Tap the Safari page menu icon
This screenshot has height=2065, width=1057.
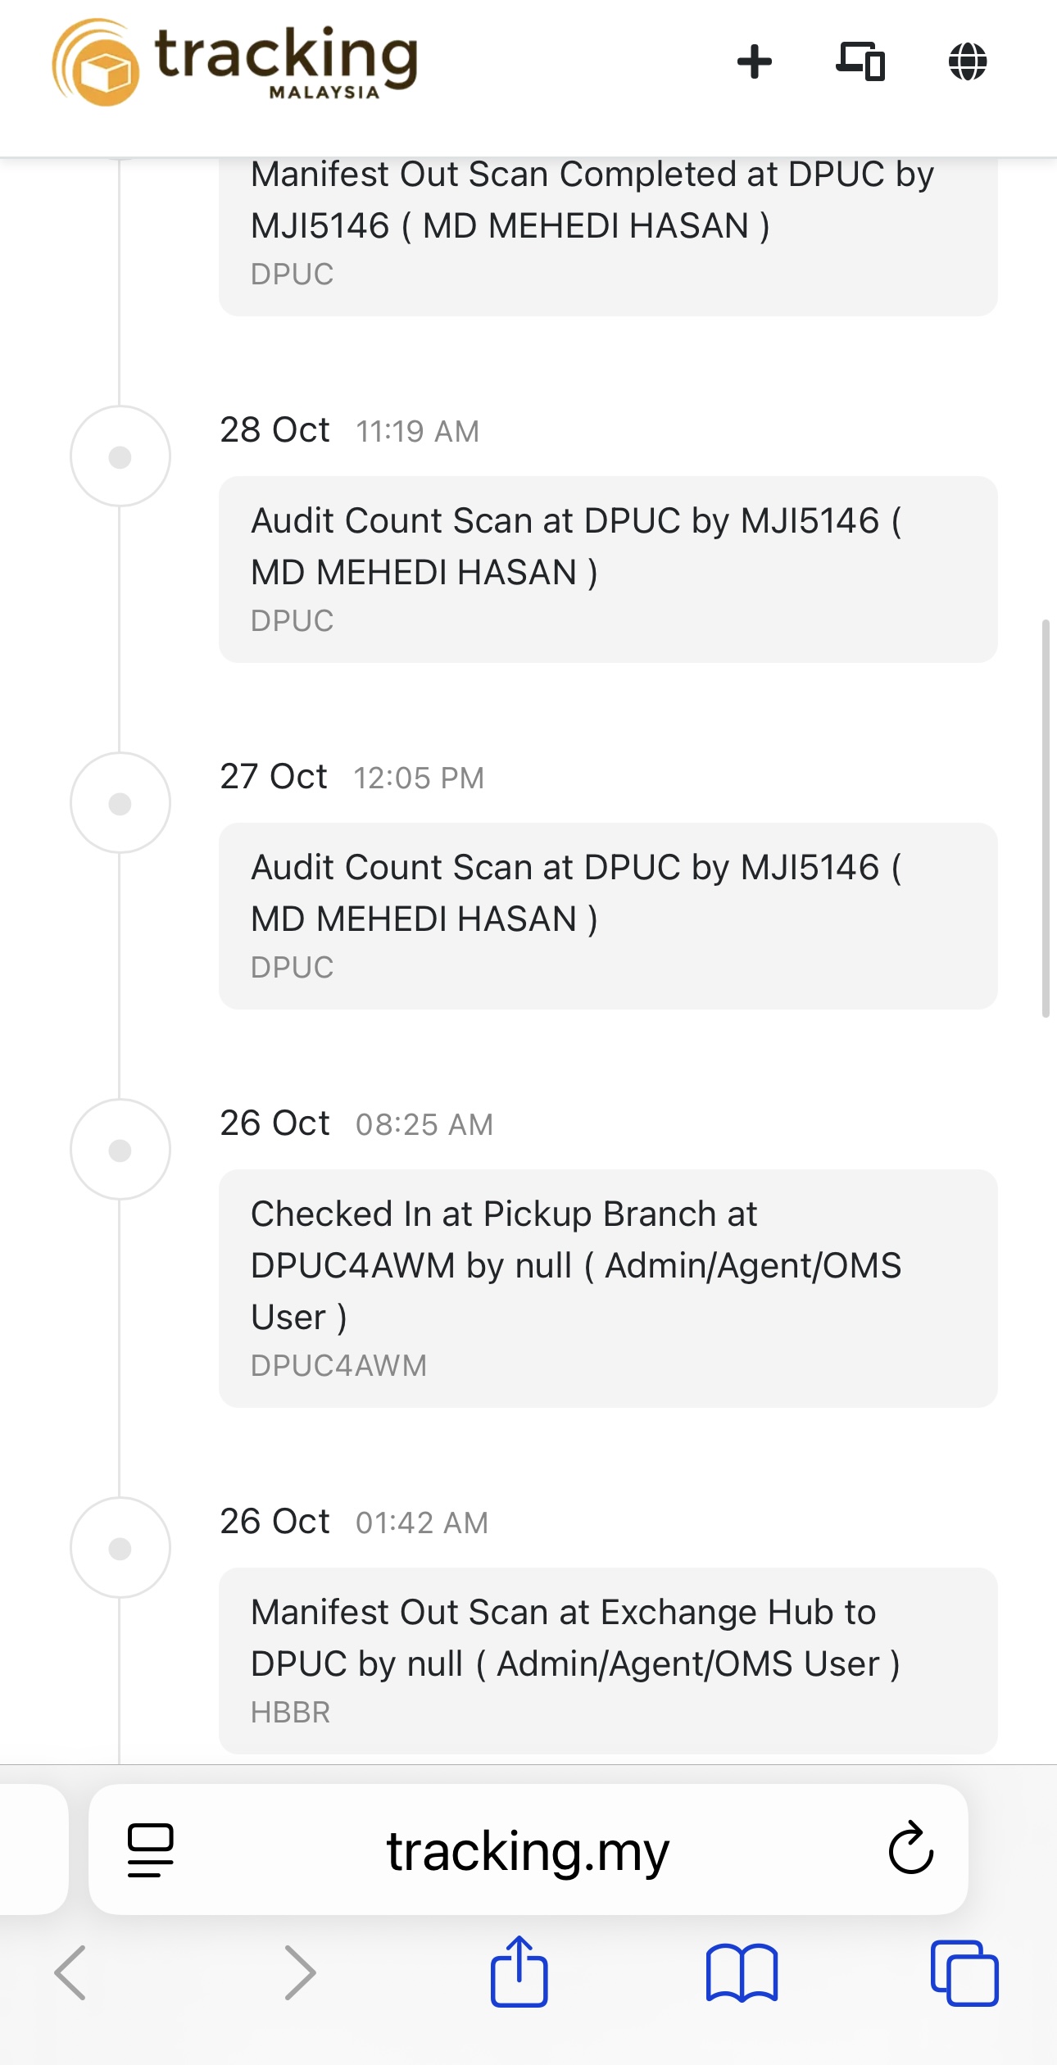151,1849
